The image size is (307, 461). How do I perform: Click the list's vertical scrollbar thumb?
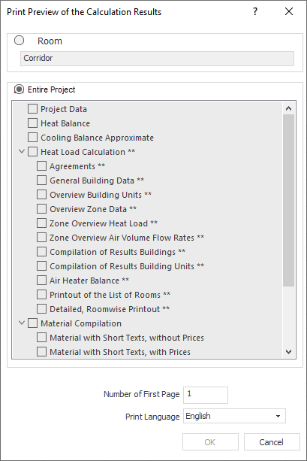(x=288, y=200)
